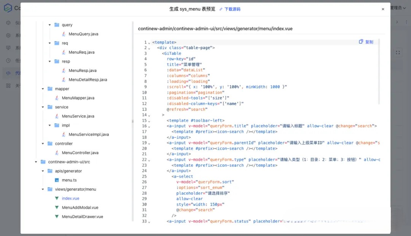Screen dimensions: 411x236
Task: Click the folder icon beside views/generator/menu
Action: (50, 189)
